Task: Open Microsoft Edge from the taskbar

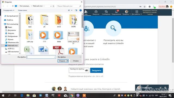Action: pyautogui.click(x=22, y=96)
